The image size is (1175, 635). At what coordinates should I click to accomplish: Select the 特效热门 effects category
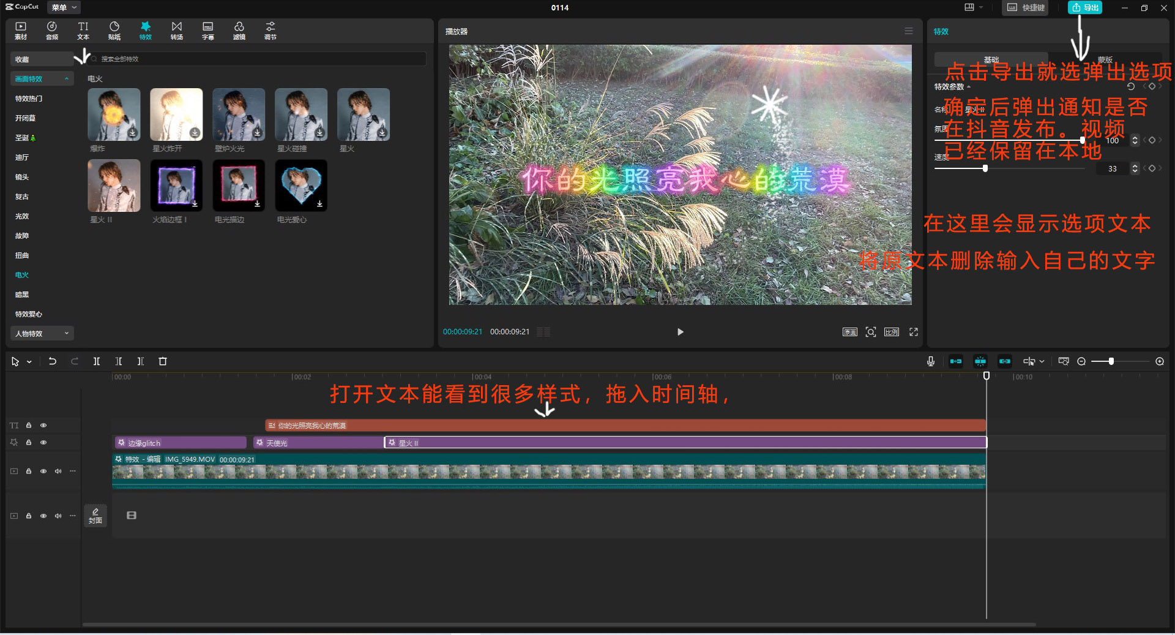point(29,99)
